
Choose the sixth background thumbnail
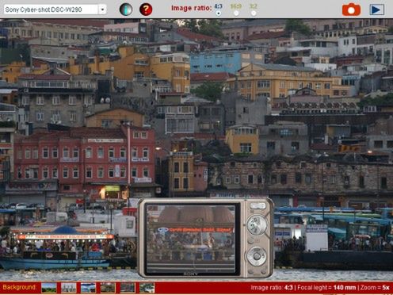pyautogui.click(x=147, y=288)
